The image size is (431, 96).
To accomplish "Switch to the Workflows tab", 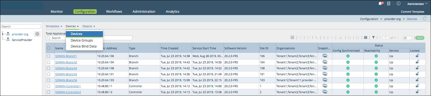I will tap(114, 11).
